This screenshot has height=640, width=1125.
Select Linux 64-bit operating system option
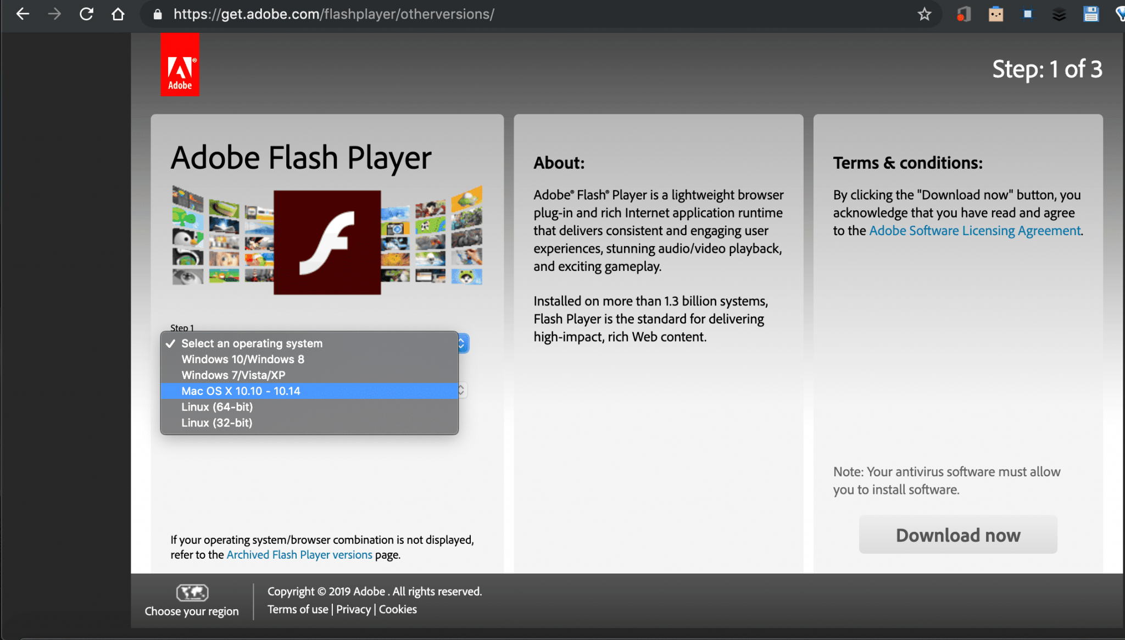coord(217,406)
